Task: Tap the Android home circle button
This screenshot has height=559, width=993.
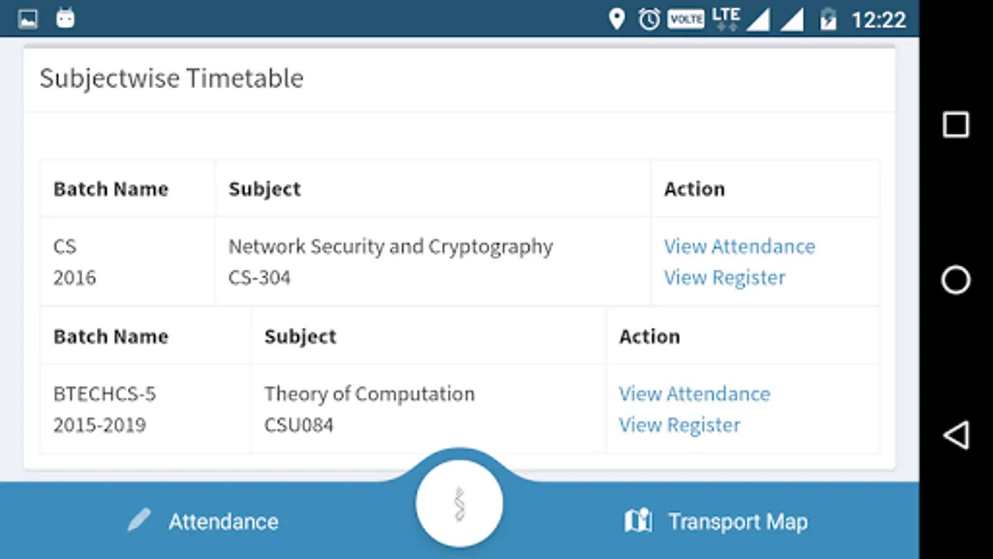Action: coord(956,279)
